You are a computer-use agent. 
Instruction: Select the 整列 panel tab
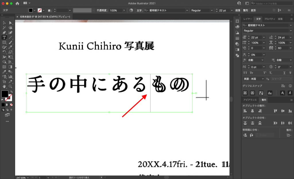pos(264,100)
